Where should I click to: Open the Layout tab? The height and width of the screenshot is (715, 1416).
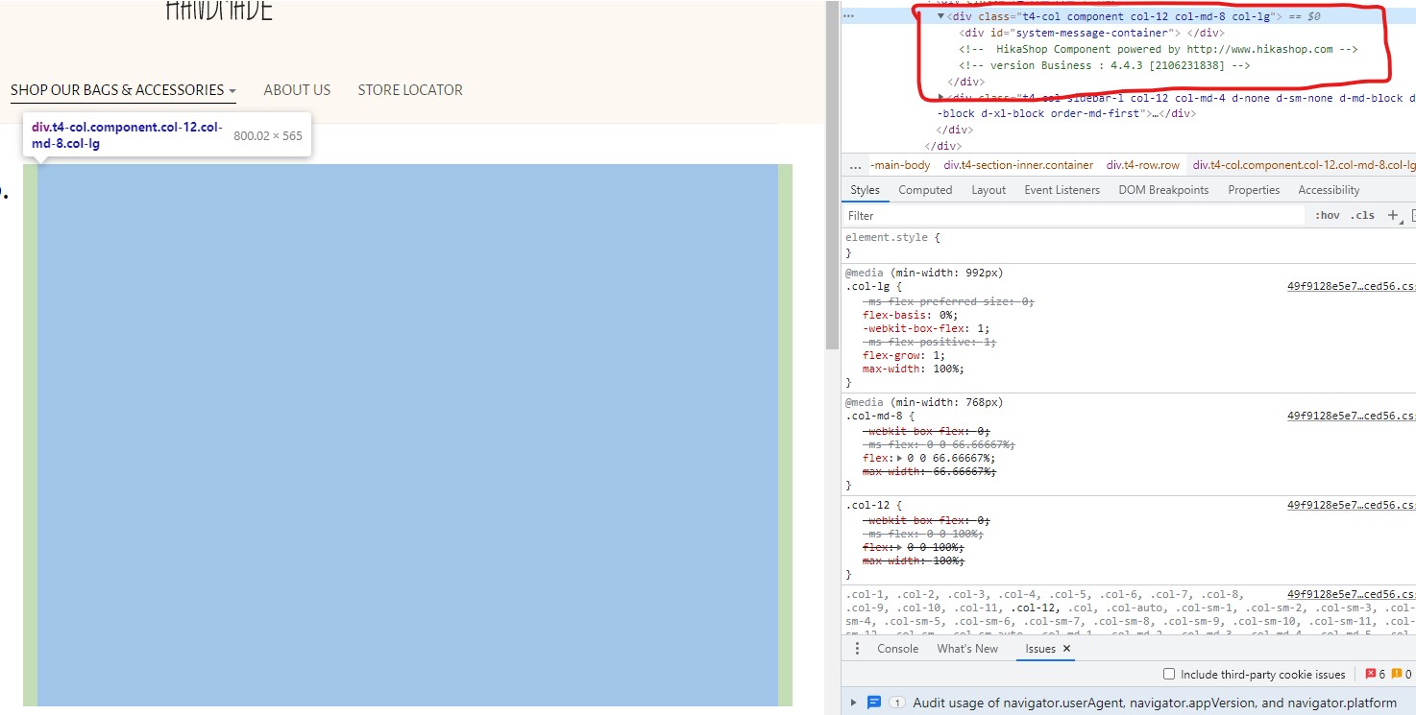[x=989, y=190]
